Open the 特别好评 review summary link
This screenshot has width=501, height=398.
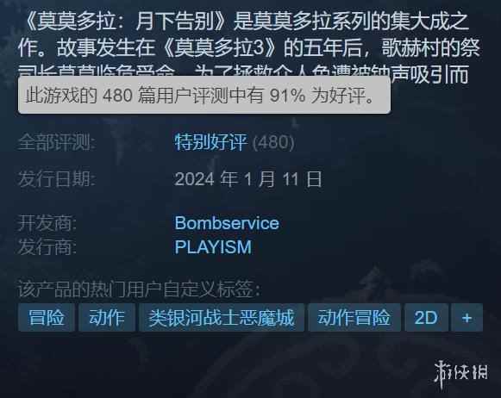click(211, 142)
